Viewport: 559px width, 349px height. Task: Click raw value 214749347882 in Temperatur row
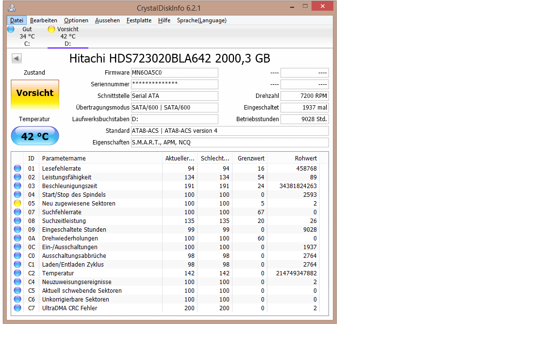click(296, 273)
